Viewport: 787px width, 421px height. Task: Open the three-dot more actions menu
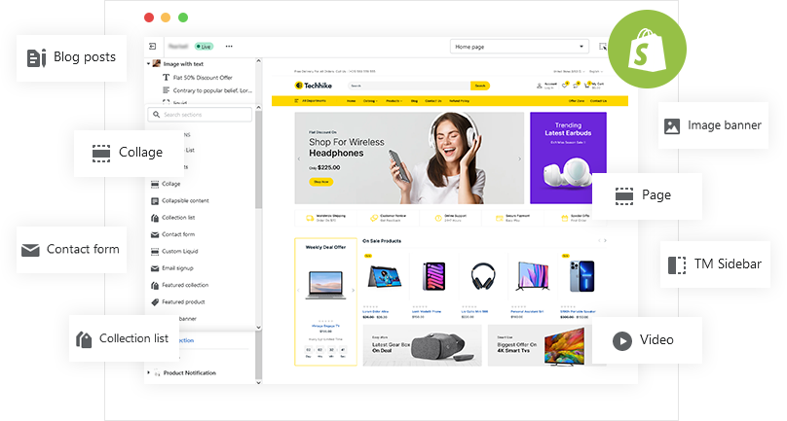pos(229,46)
